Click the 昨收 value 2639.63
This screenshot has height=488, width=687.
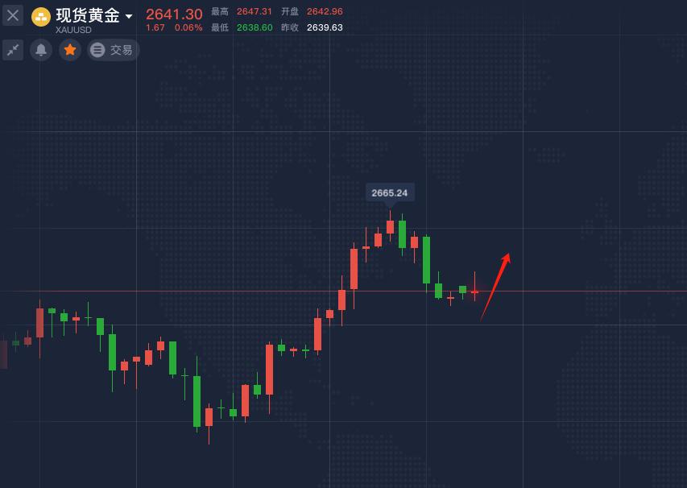(325, 27)
